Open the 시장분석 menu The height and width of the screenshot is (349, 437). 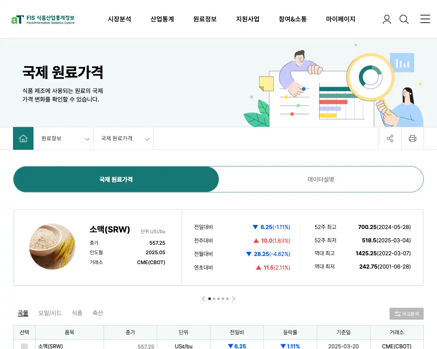pos(119,19)
